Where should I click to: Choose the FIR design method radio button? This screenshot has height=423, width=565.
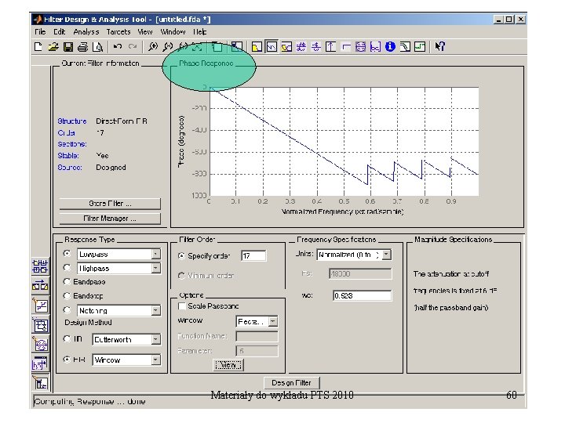[x=67, y=360]
